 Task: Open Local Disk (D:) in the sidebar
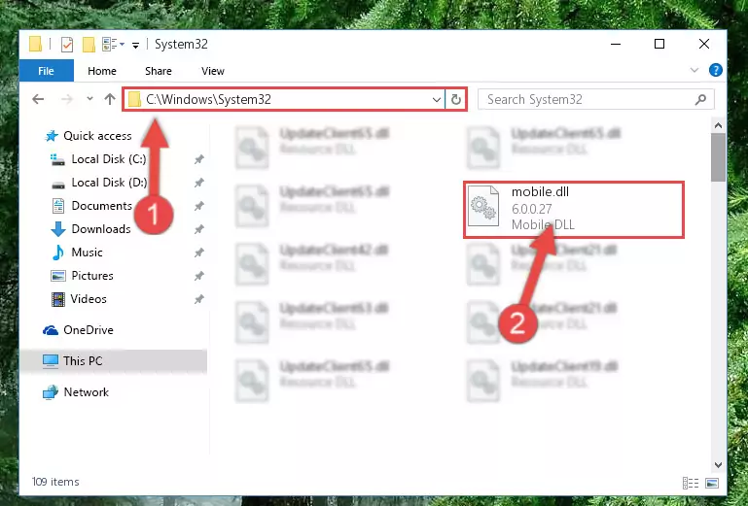point(109,183)
